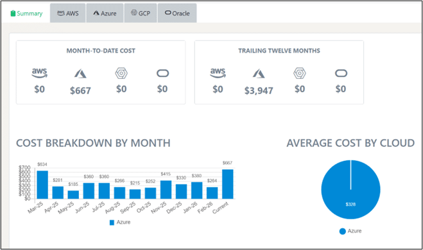Click the Current bar showing $667

228,184
